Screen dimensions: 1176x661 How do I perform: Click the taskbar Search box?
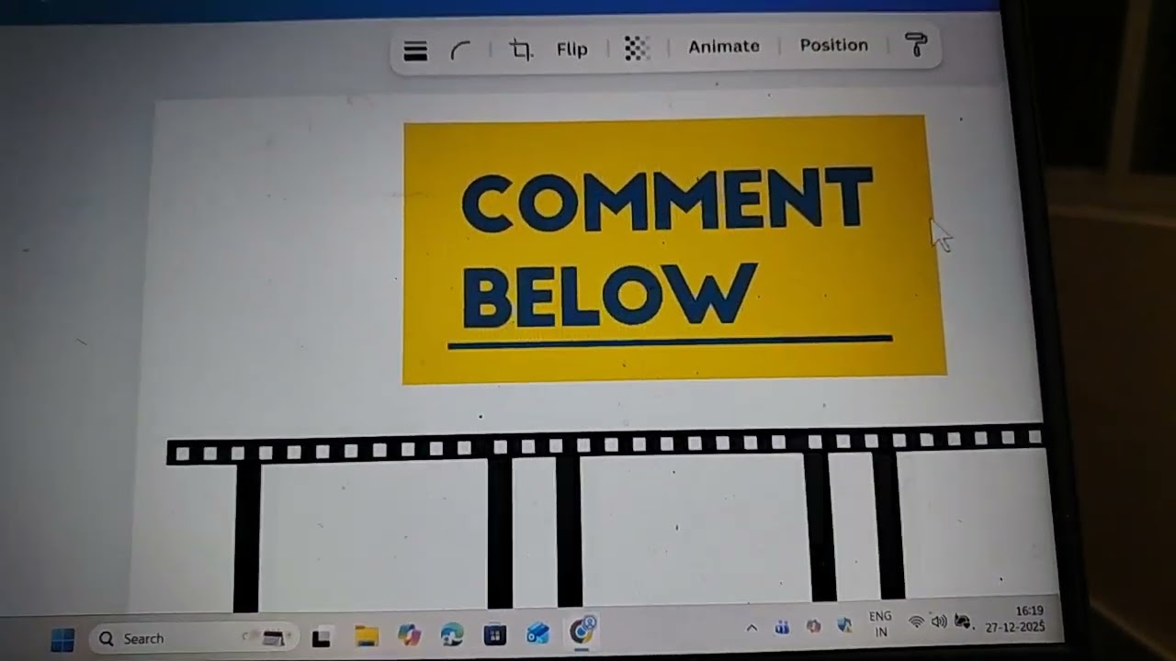tap(195, 638)
